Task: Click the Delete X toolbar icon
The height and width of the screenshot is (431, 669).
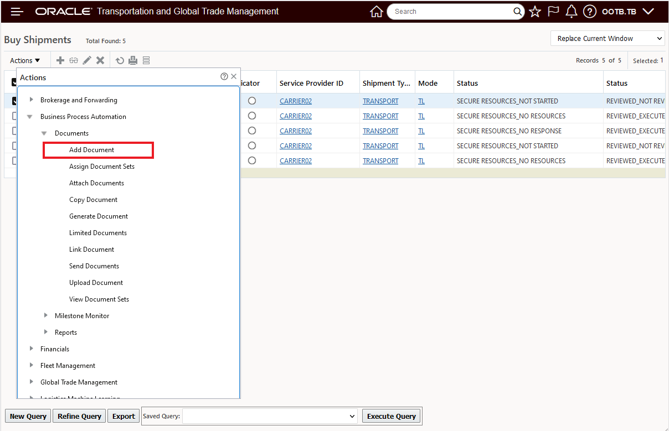Action: (100, 60)
